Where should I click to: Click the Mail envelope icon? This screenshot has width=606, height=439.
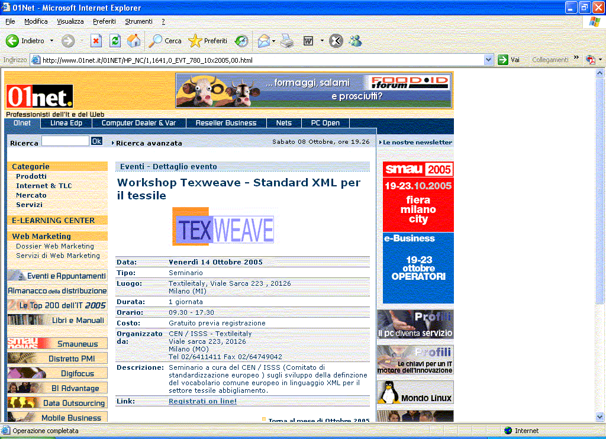[x=263, y=41]
